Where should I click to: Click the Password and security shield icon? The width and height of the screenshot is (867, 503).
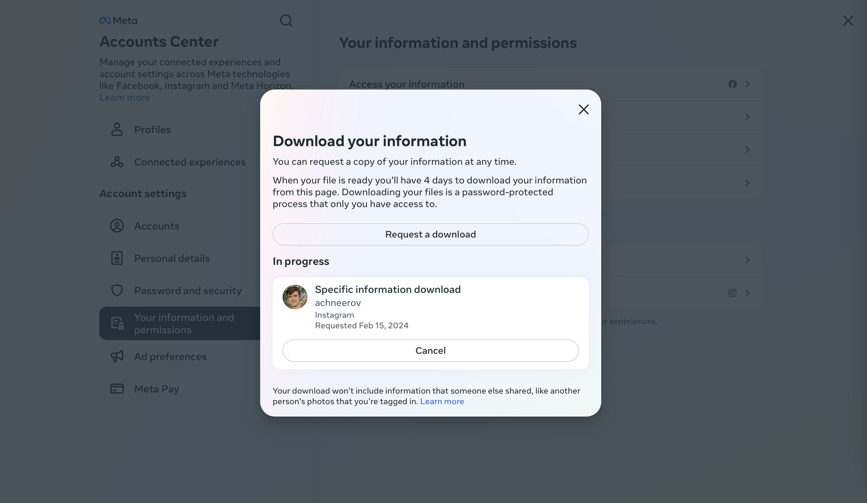click(117, 291)
